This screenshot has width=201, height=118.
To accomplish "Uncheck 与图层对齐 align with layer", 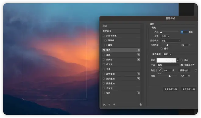I will (182, 65).
